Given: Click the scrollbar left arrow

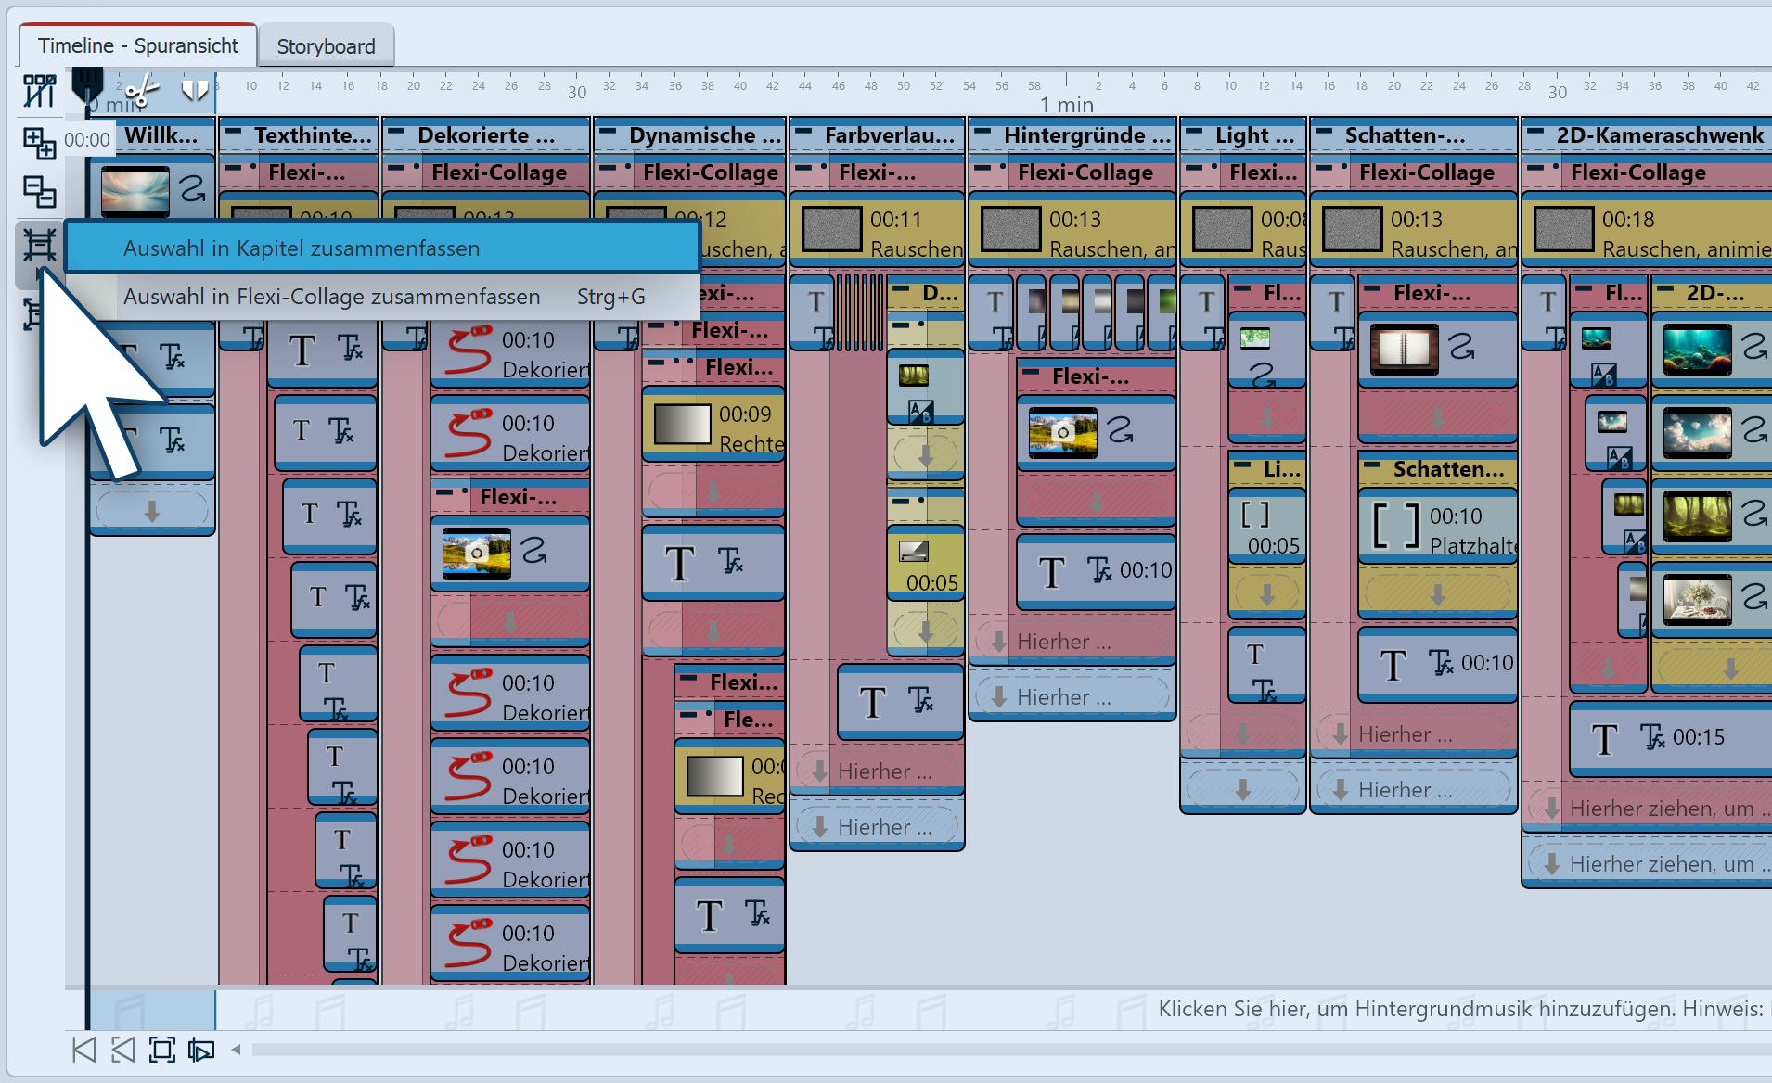Looking at the screenshot, I should (x=237, y=1050).
